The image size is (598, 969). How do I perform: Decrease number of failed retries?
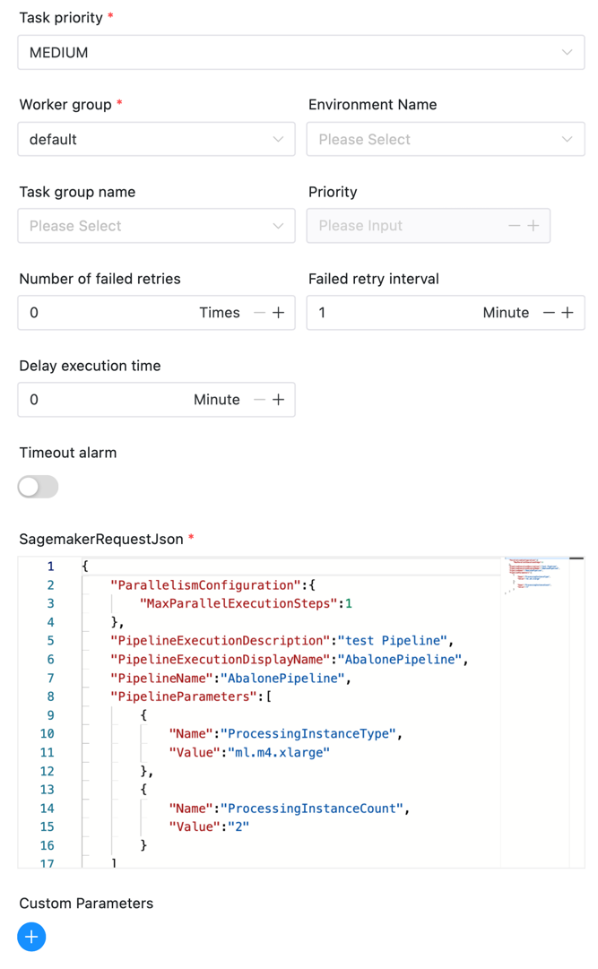260,313
